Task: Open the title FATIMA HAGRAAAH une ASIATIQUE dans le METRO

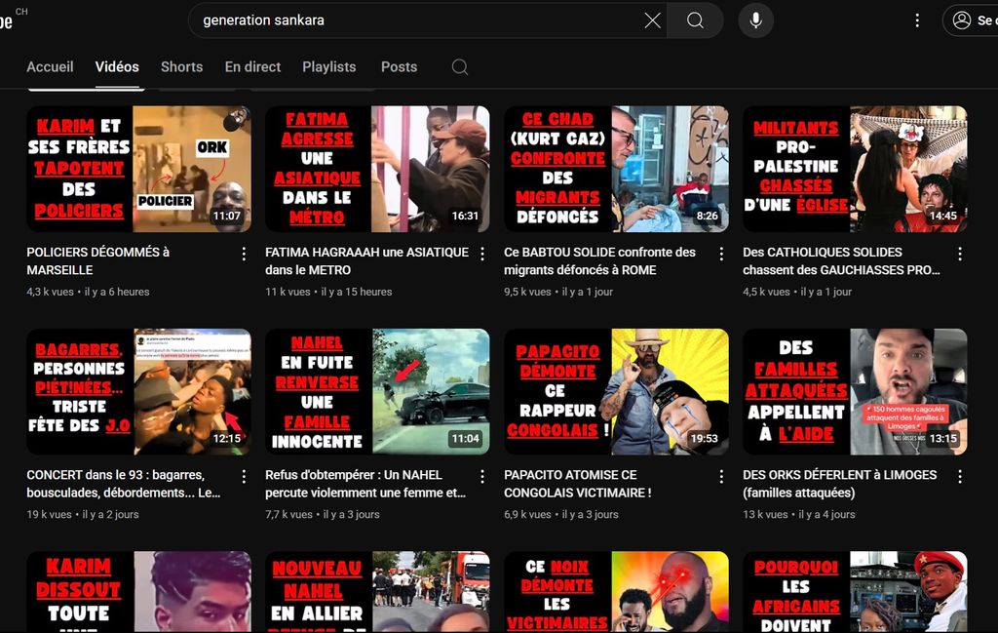Action: [366, 261]
